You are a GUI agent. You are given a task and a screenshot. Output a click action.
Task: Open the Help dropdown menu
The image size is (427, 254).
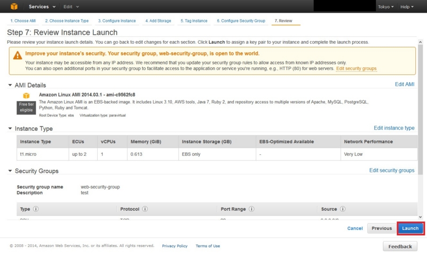pyautogui.click(x=407, y=7)
